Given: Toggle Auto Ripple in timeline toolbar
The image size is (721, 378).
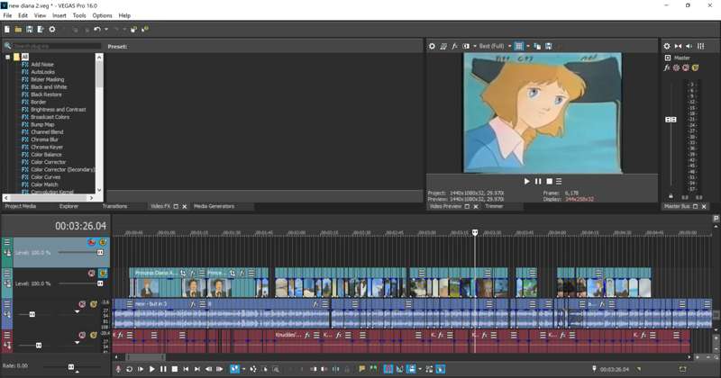Looking at the screenshot, I should [411, 369].
